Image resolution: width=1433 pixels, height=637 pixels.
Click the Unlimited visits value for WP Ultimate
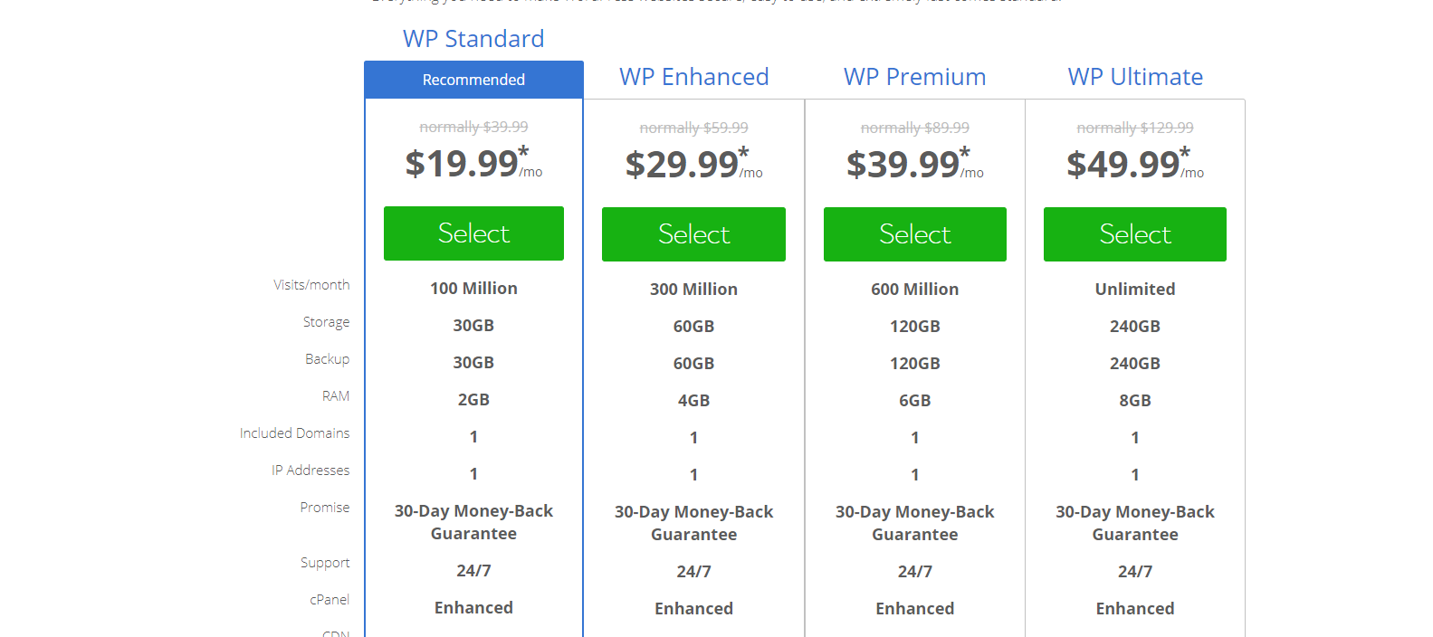[x=1135, y=290]
